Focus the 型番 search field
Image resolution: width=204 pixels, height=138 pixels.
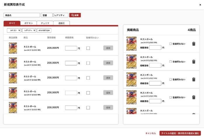(x=47, y=15)
